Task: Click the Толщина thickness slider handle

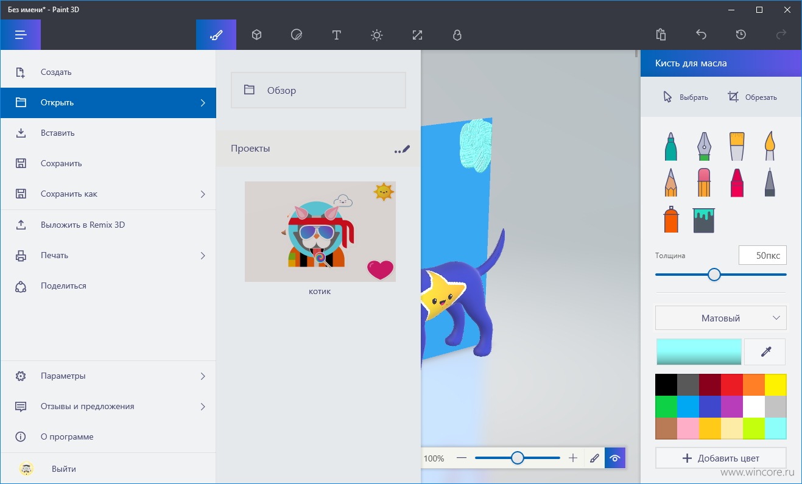Action: 714,275
